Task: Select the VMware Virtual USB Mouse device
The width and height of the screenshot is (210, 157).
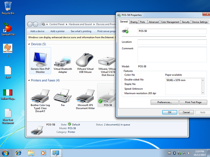Action: point(85,63)
